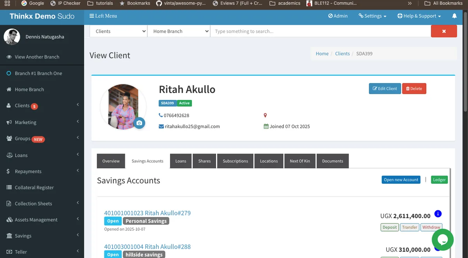Open the live chat bubble widget
Viewport: 468px width, 258px height.
point(443,240)
